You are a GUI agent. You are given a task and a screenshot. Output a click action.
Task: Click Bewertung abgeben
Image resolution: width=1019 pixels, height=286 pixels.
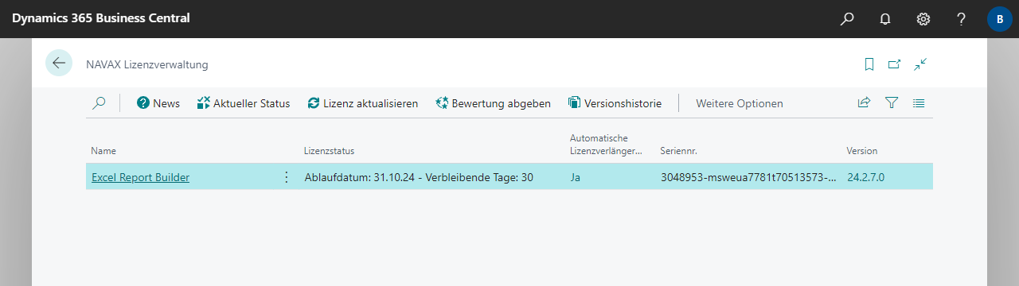tap(494, 103)
